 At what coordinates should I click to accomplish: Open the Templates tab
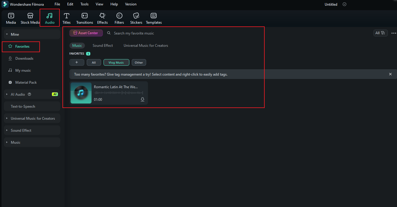[154, 19]
